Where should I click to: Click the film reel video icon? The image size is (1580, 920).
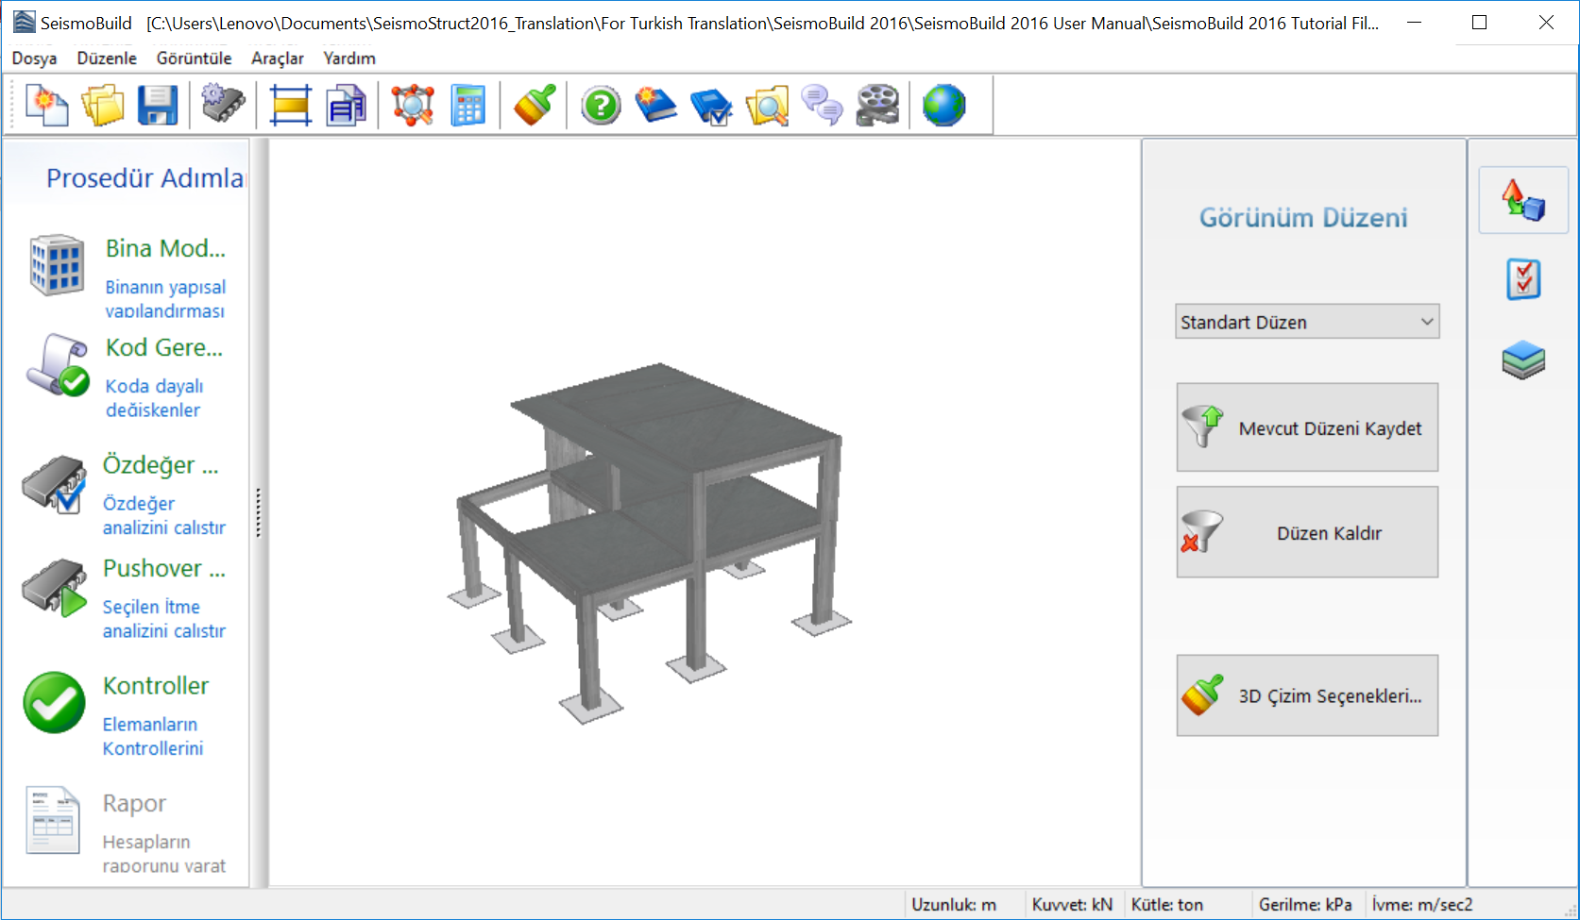[877, 105]
